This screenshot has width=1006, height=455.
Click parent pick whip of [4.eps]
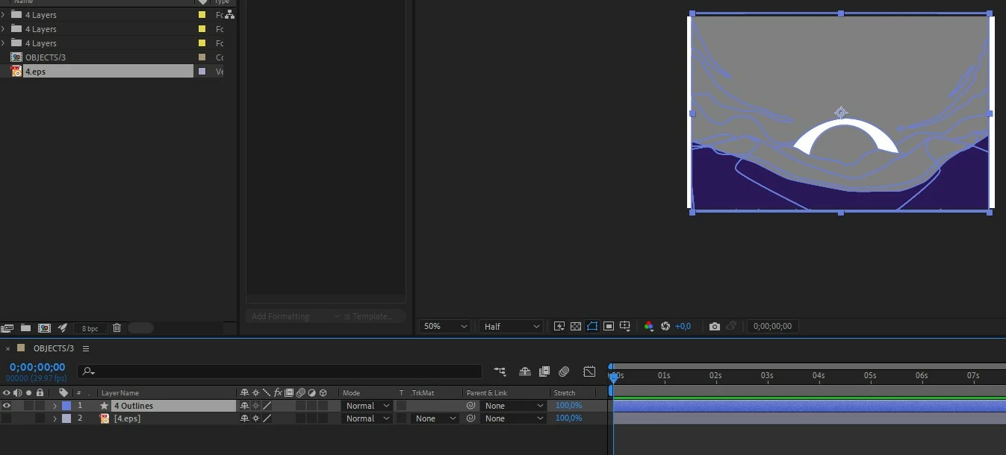click(x=471, y=418)
